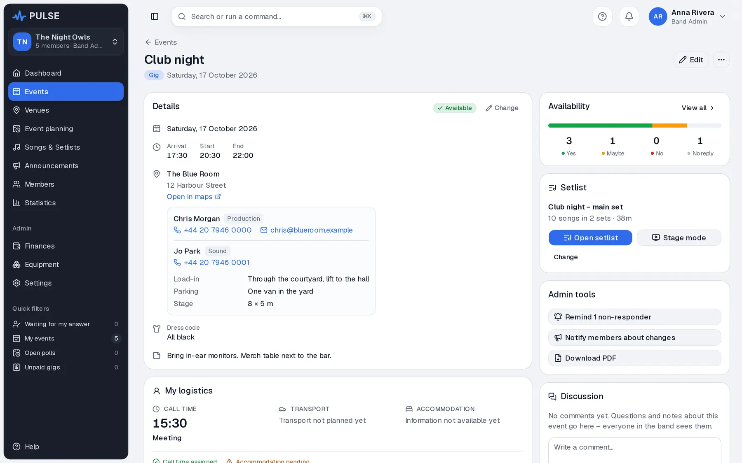The height and width of the screenshot is (463, 742).
Task: Click the pencil Edit button
Action: pyautogui.click(x=691, y=60)
